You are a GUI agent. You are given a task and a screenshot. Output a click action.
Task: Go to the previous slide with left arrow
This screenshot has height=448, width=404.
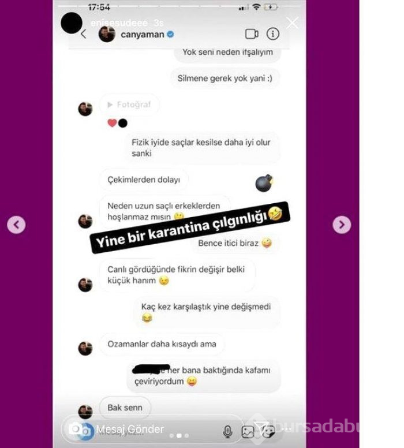[16, 225]
